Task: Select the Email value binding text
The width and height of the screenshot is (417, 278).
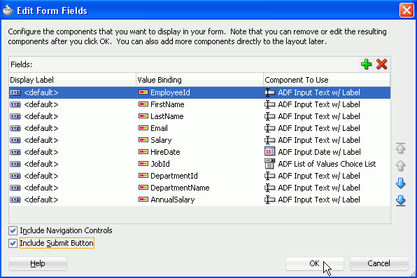Action: [159, 128]
